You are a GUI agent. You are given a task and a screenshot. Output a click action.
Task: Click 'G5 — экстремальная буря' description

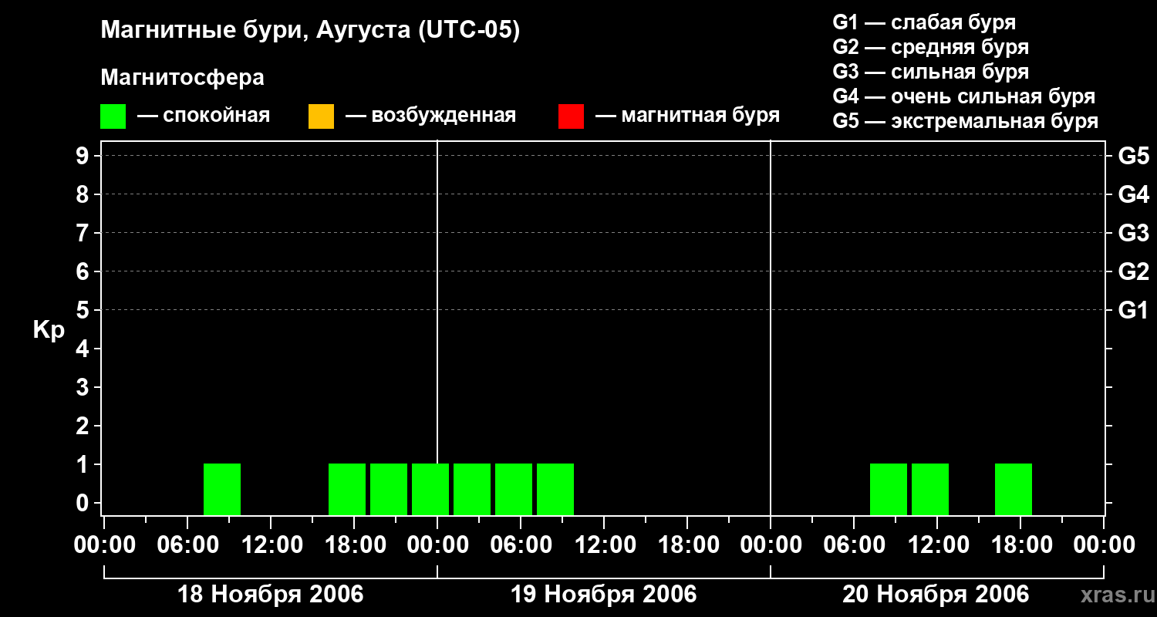pyautogui.click(x=966, y=121)
